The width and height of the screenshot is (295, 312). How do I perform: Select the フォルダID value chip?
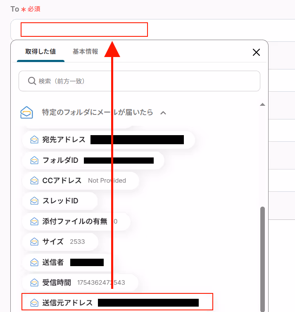93,160
